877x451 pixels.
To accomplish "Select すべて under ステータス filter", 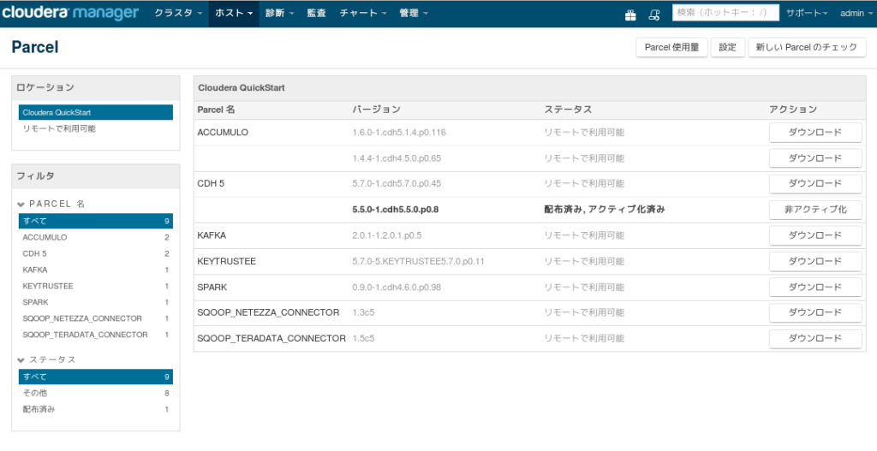I will [x=96, y=377].
